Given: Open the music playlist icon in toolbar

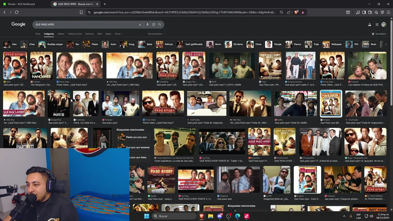Looking at the screenshot, I should [358, 12].
